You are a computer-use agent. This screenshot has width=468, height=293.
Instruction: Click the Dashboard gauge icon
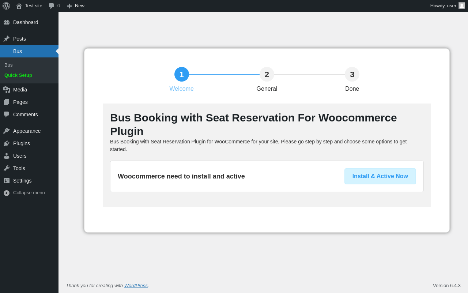[x=7, y=22]
